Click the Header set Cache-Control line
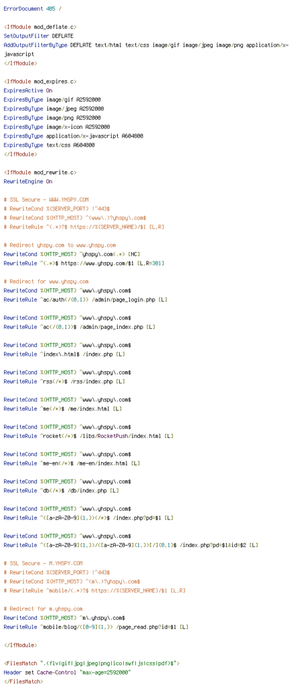 pos(67,673)
